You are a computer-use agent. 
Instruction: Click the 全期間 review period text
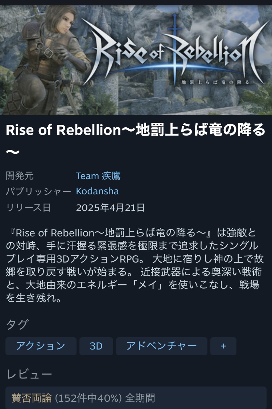(x=140, y=398)
